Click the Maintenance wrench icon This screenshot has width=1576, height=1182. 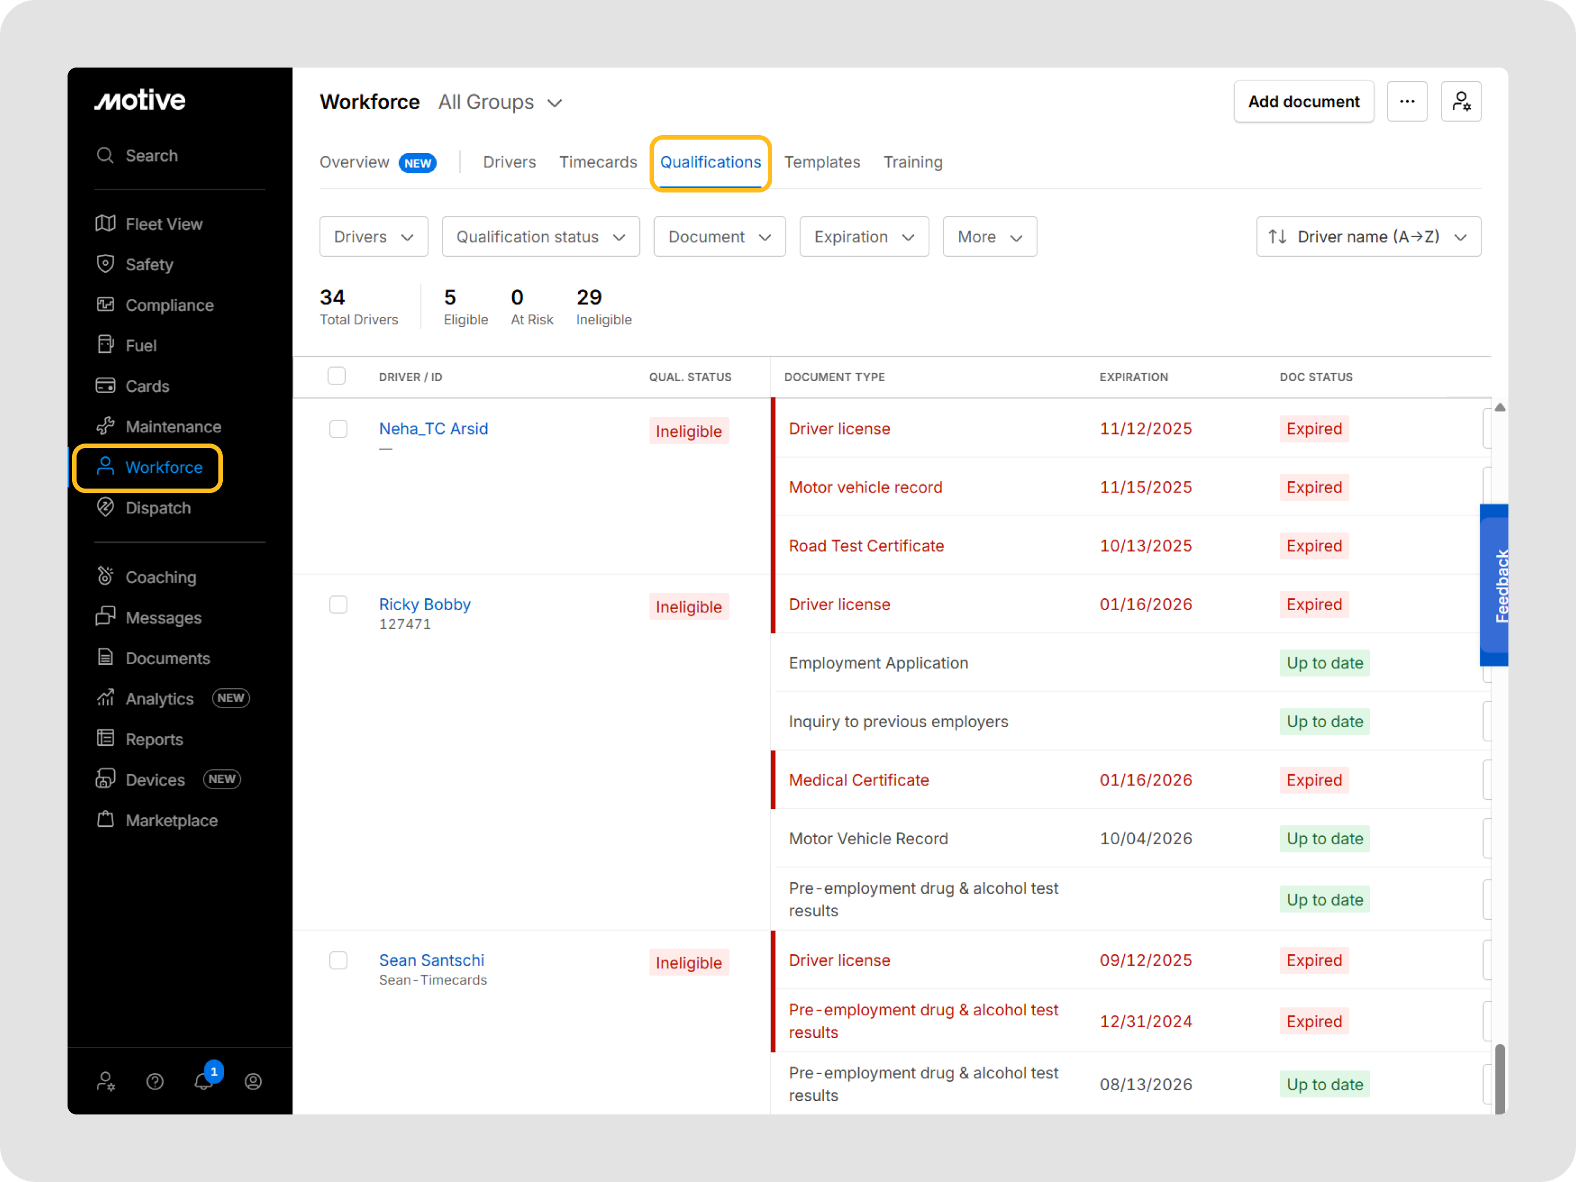105,427
